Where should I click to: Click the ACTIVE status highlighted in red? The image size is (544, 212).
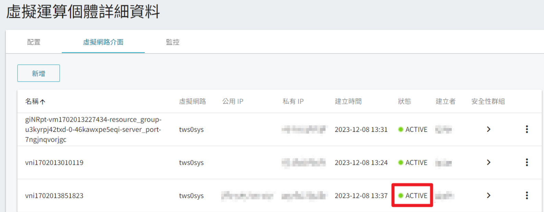413,196
